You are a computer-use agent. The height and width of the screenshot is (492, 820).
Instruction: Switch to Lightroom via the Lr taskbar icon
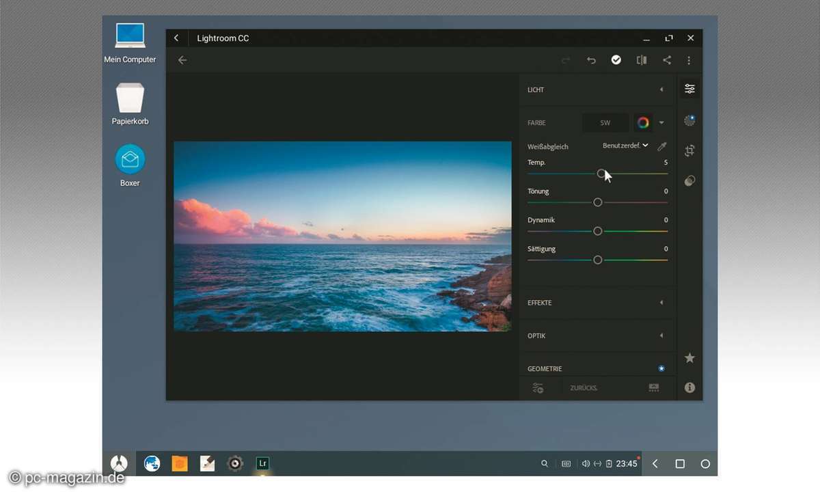262,463
